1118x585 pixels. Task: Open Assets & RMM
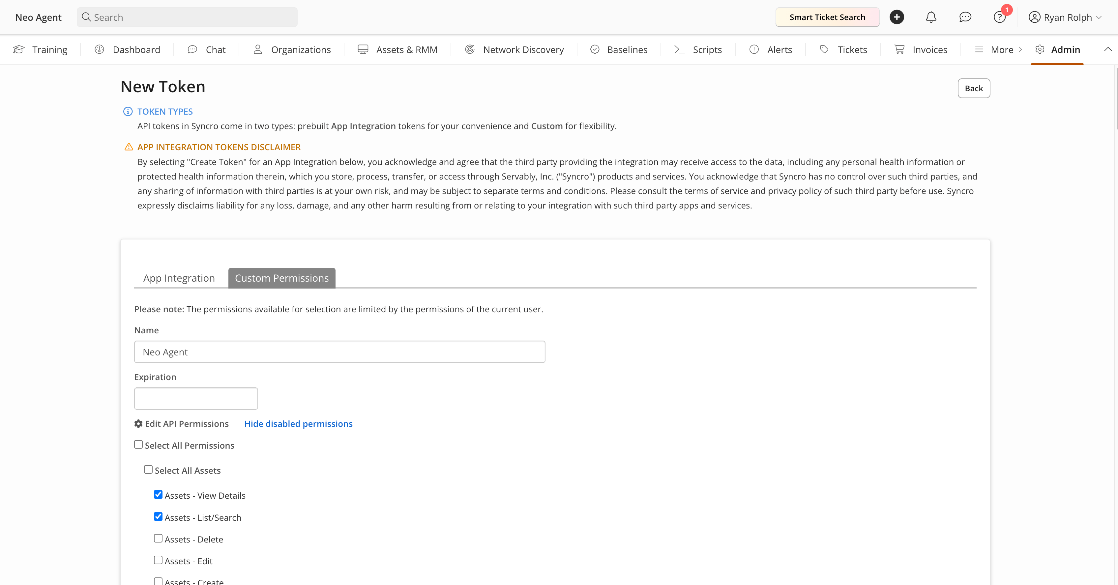397,49
